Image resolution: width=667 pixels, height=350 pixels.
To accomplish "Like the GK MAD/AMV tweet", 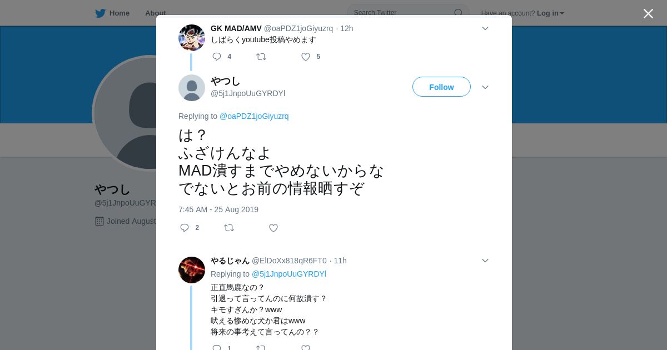I will pos(306,57).
